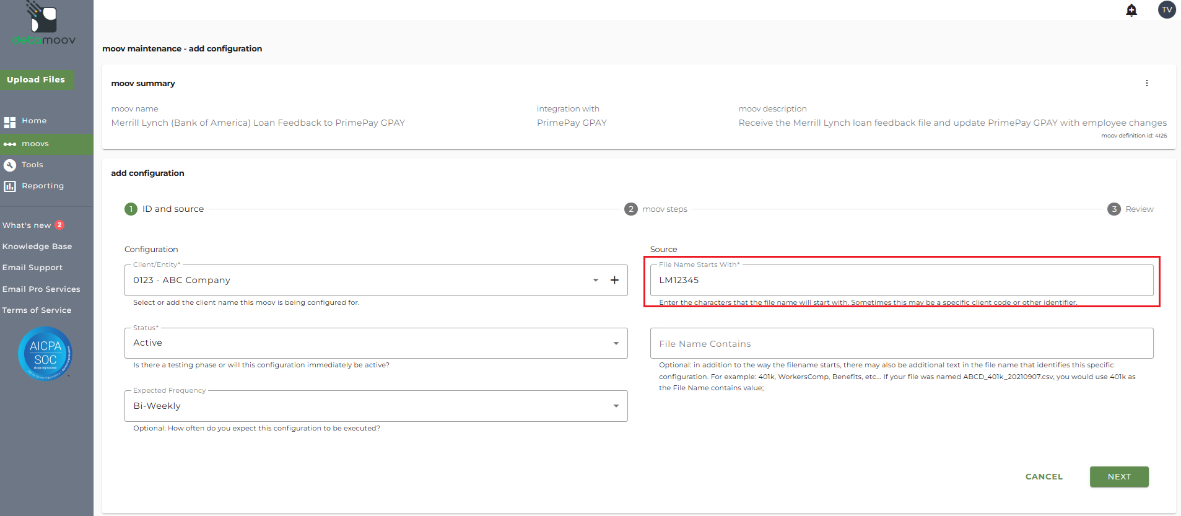Click the Tools wrench icon
The image size is (1181, 516).
[10, 165]
